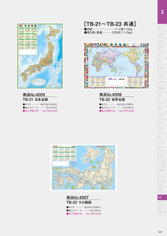167x236 pixels.
Task: Go to the リビングカレンダー side tab
Action: point(162,204)
